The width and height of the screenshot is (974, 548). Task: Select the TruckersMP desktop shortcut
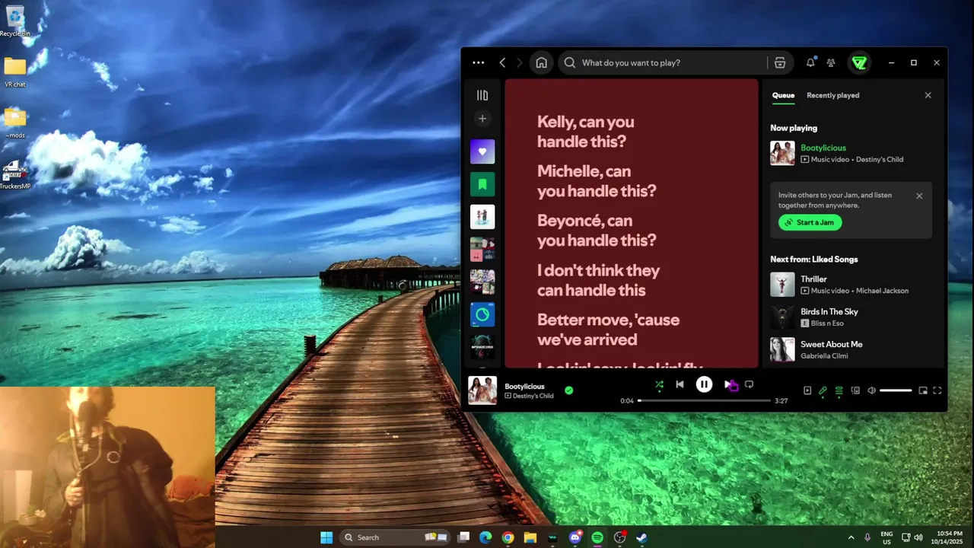click(x=14, y=175)
